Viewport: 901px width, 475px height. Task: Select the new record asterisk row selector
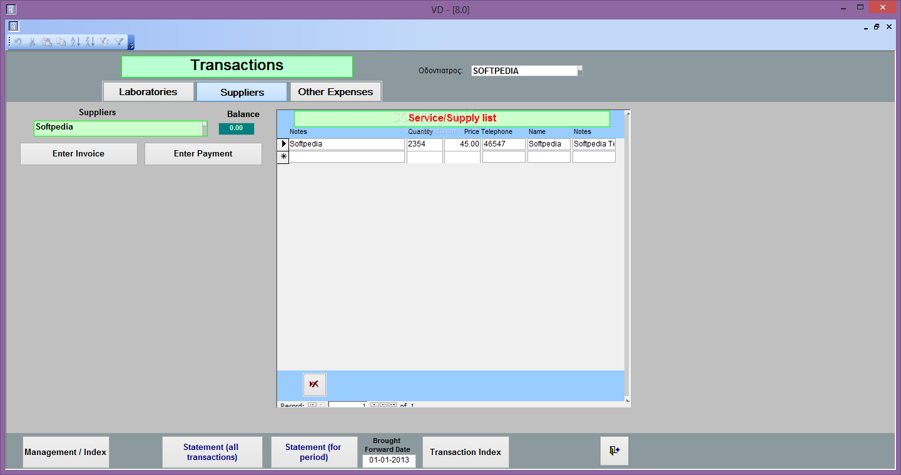tap(283, 156)
